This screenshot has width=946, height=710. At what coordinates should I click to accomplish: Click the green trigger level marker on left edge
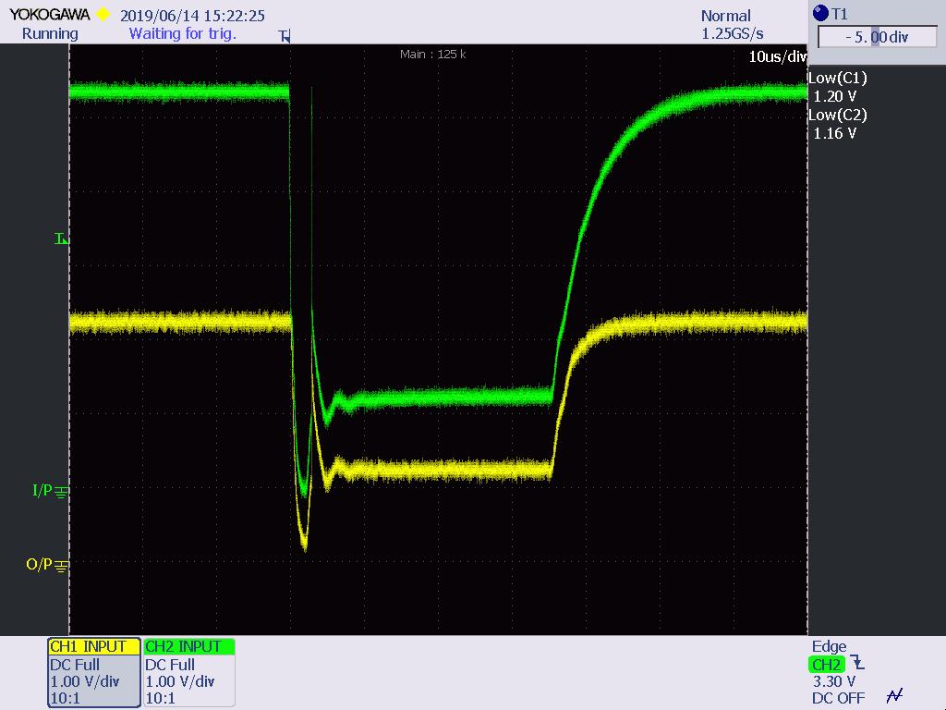[x=62, y=239]
